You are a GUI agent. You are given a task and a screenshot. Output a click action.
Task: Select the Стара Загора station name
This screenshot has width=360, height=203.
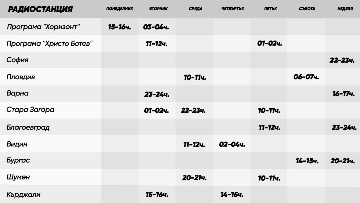[x=30, y=110]
